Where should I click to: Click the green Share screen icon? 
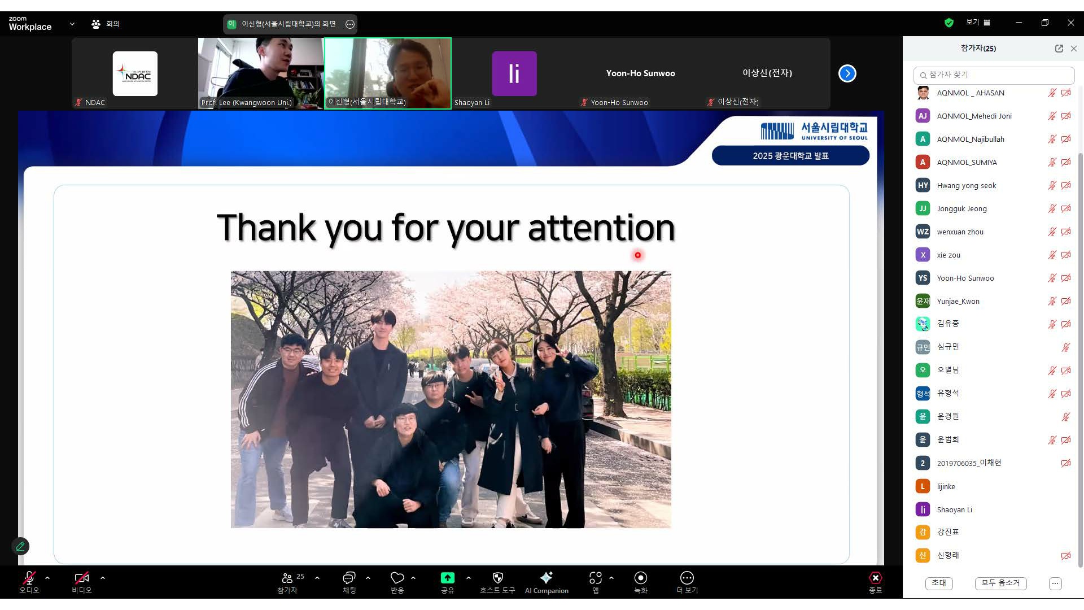point(447,578)
